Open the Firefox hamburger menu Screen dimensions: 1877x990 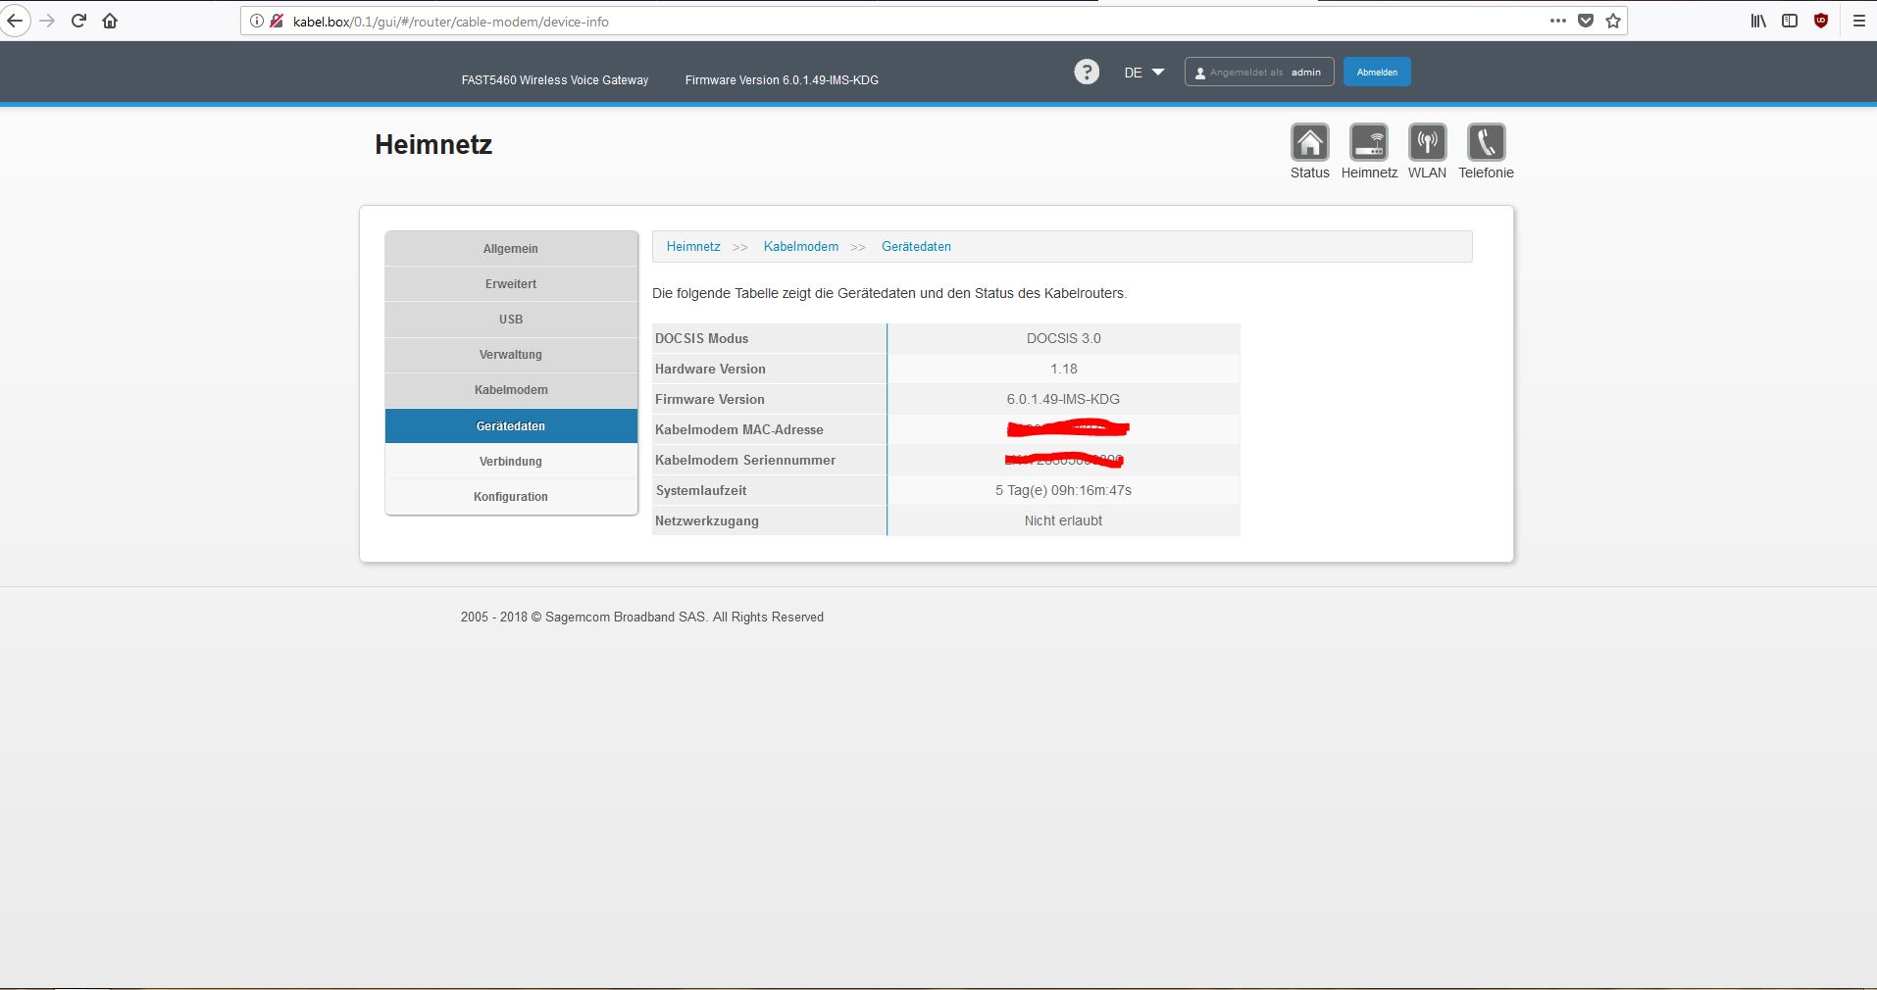[x=1858, y=21]
